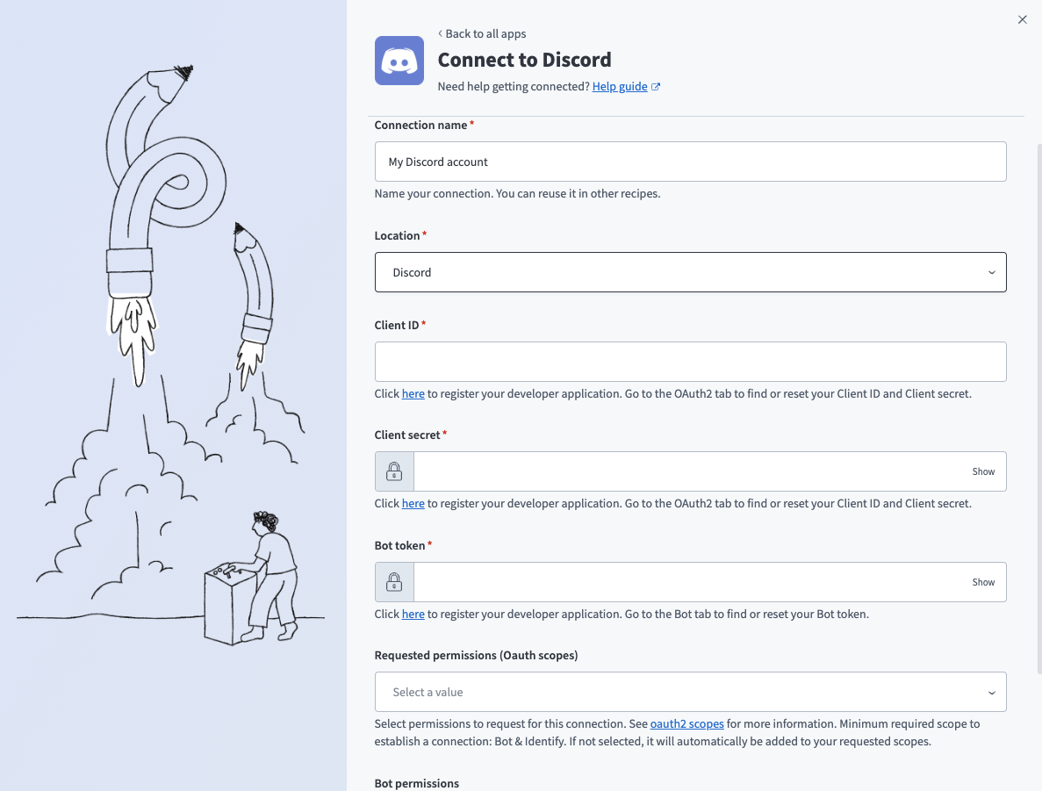This screenshot has width=1042, height=791.
Task: Click the lock icon in Bot token
Action: (x=394, y=582)
